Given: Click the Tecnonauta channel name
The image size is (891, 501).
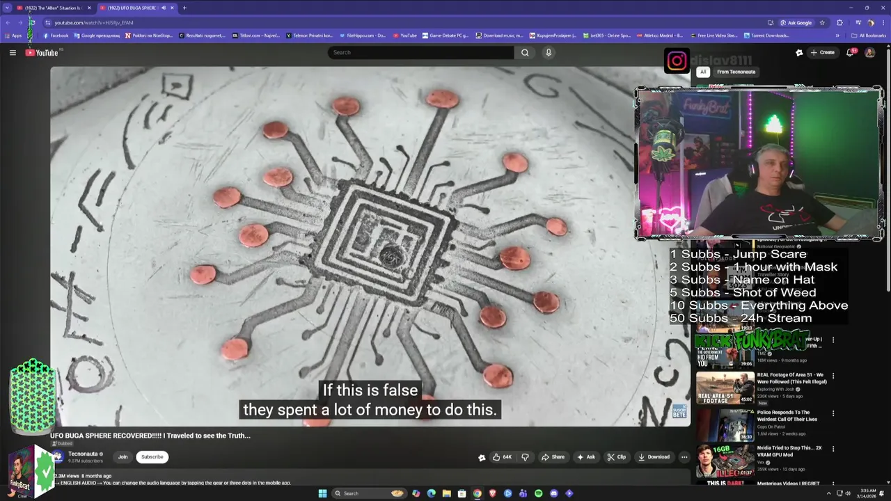Looking at the screenshot, I should (x=83, y=454).
